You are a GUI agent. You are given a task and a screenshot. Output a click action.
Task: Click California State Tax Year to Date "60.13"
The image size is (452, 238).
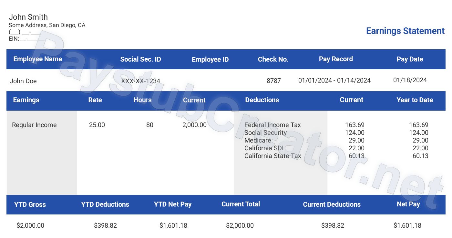point(420,156)
